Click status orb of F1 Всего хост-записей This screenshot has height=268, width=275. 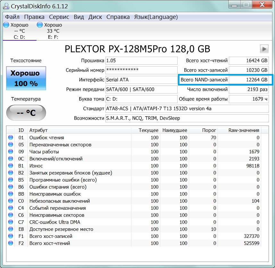tap(11, 236)
